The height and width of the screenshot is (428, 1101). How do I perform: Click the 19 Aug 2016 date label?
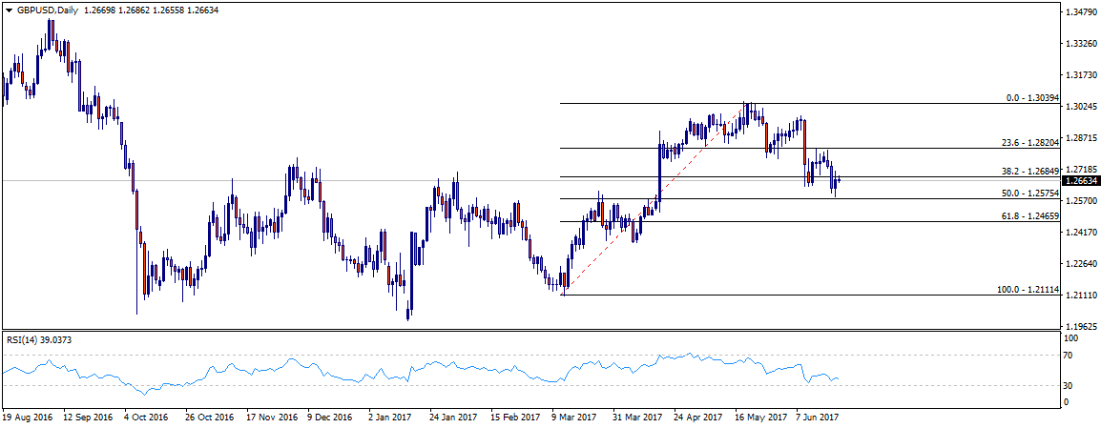pyautogui.click(x=30, y=417)
